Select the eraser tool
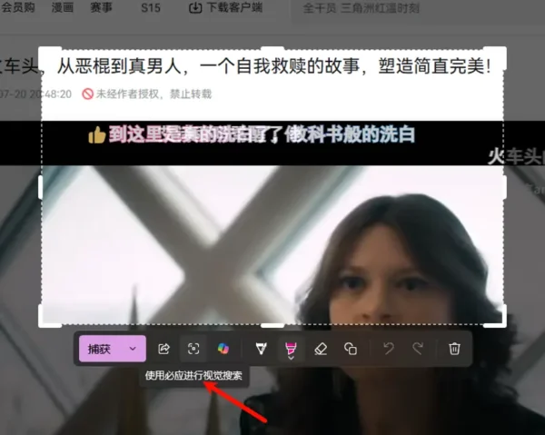 click(321, 349)
